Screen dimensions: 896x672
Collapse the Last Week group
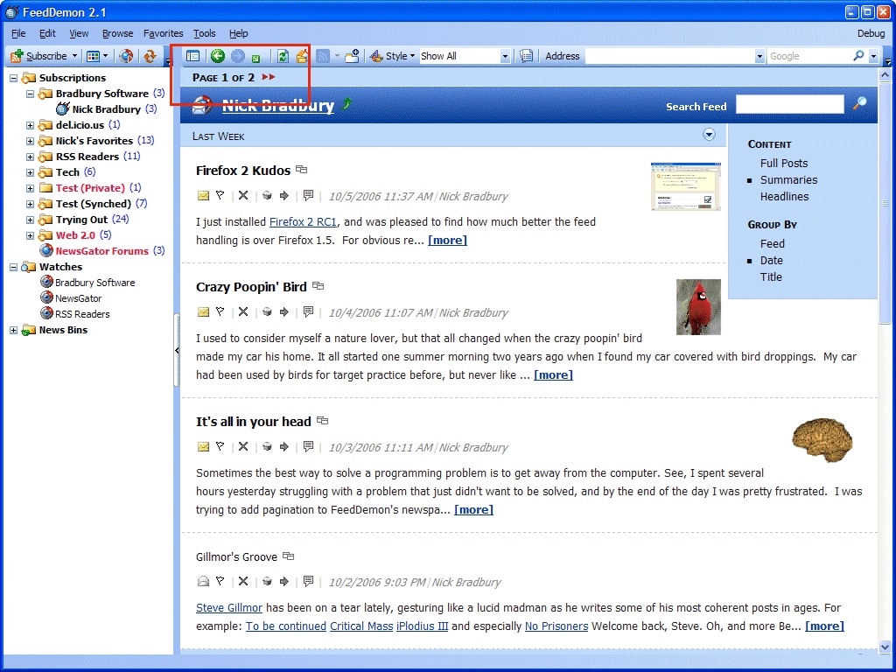coord(709,135)
